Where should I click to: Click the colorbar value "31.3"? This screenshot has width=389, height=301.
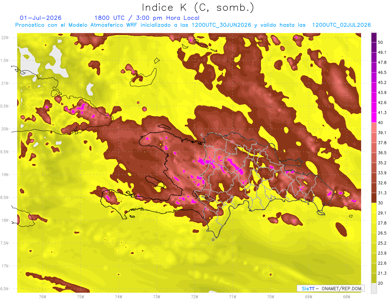tap(382, 193)
